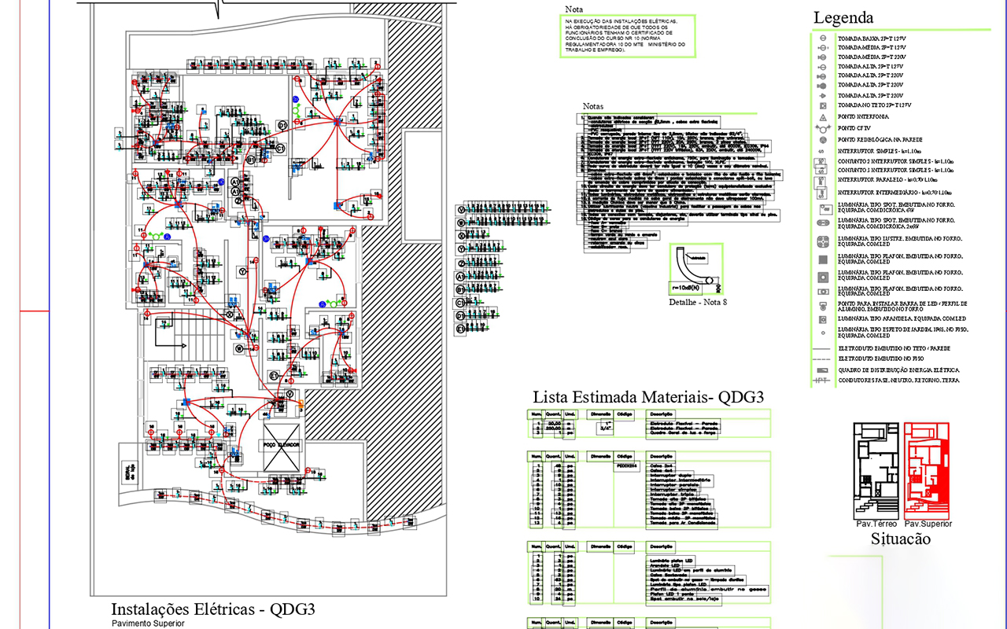The image size is (1007, 629).
Task: Click the Tomada Baixa 2P+T 127V legend symbol
Action: [823, 38]
